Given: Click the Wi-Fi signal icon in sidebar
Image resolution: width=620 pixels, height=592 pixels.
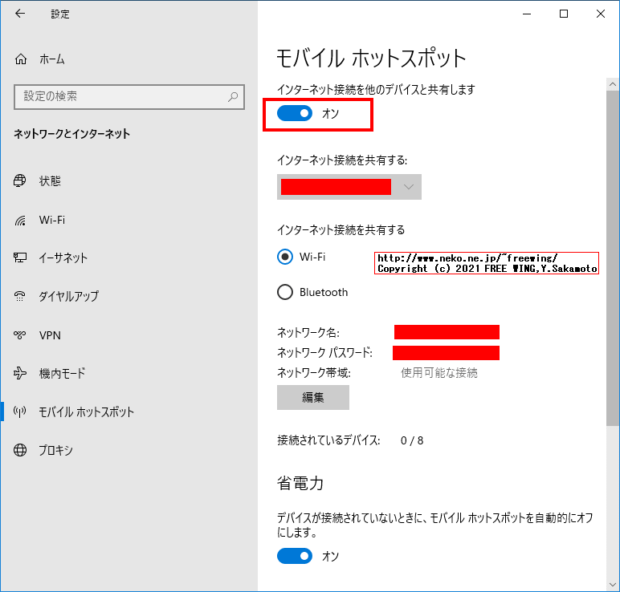Looking at the screenshot, I should (x=20, y=220).
